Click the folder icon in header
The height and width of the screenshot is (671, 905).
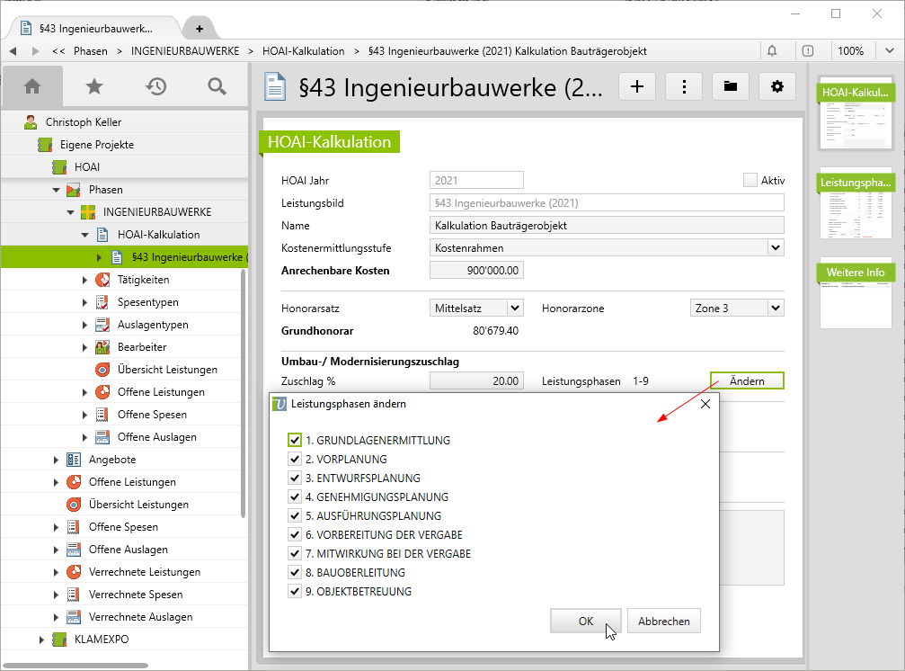pos(731,86)
